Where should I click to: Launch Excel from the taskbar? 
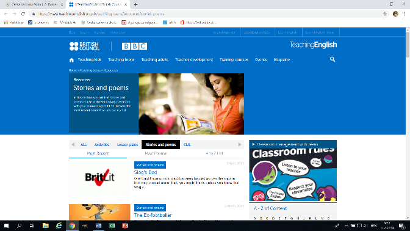point(112,226)
